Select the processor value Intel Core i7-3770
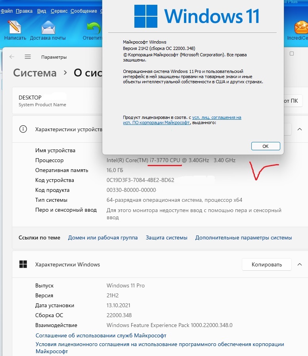This screenshot has height=356, width=308. click(x=171, y=160)
